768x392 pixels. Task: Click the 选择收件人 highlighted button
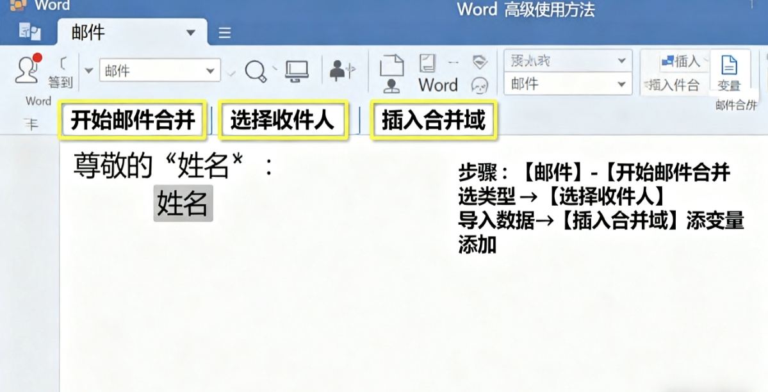[284, 119]
